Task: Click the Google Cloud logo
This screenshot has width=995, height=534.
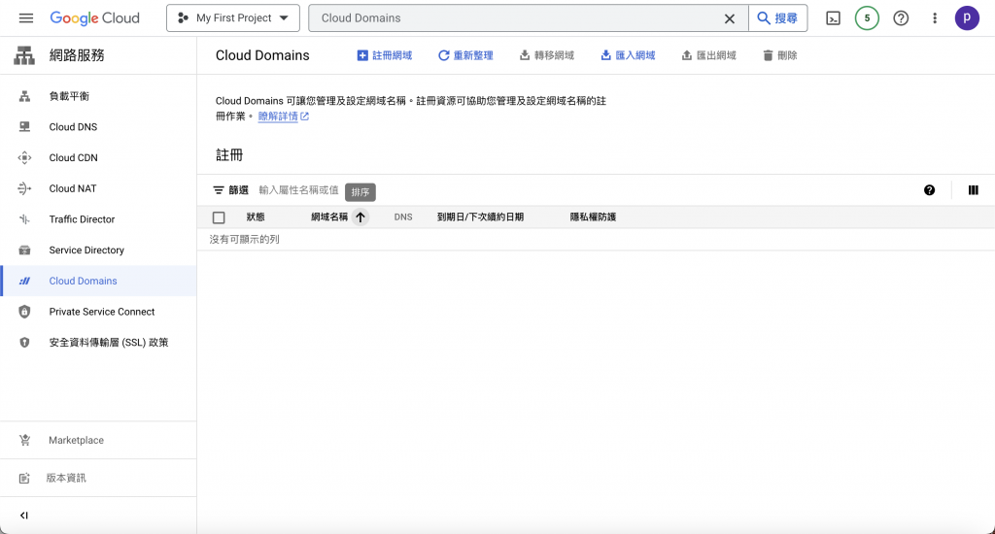Action: pos(94,18)
